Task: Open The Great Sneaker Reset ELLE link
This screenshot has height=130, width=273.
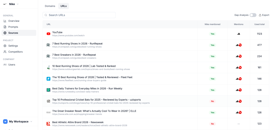Action: tap(94, 111)
